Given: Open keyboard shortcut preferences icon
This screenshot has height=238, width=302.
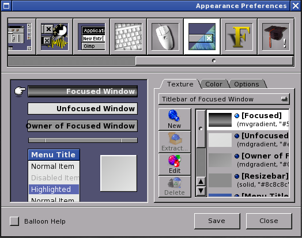Looking at the screenshot, I should point(129,36).
